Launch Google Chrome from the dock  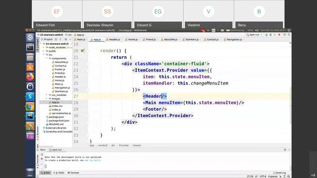tap(30, 106)
